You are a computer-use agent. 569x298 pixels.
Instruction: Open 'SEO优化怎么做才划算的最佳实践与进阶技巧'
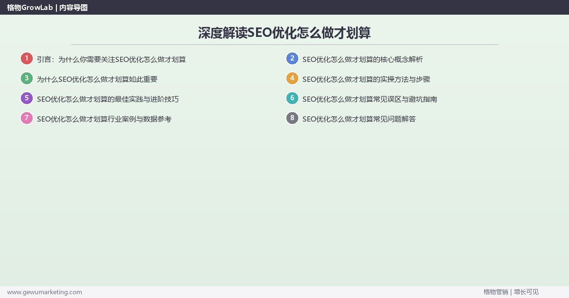click(108, 99)
